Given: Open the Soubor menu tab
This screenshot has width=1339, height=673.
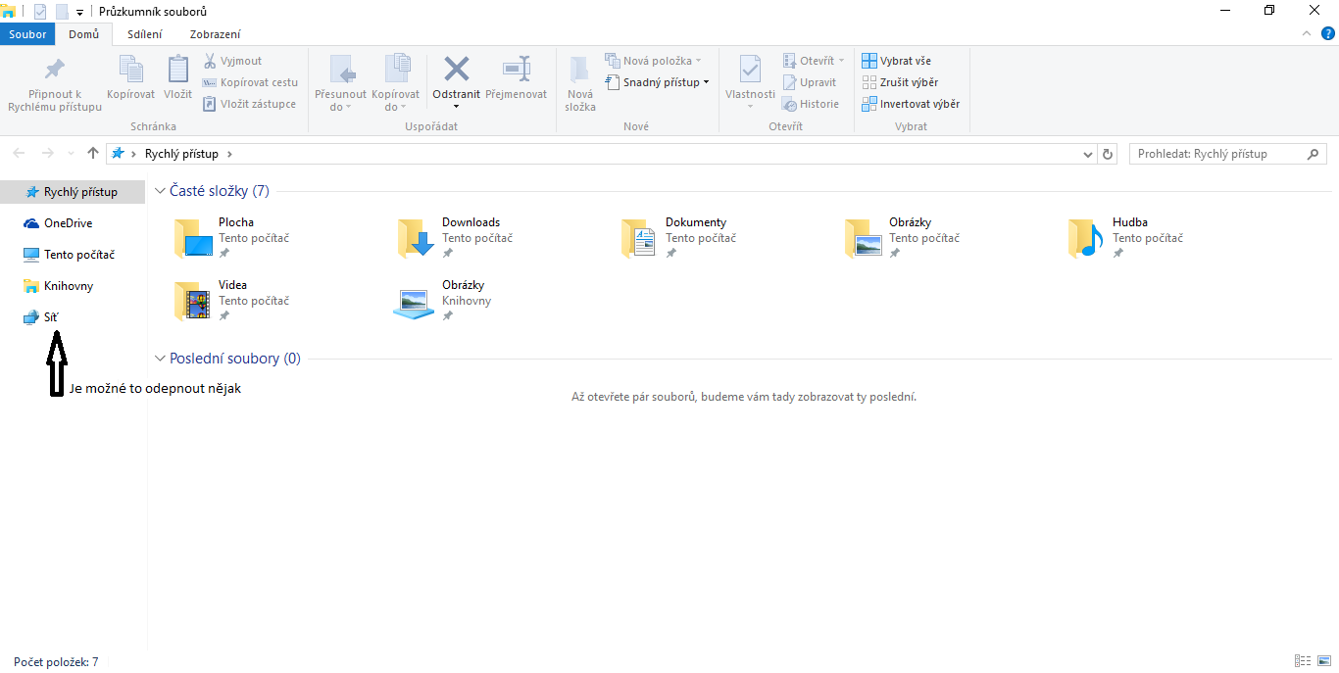Looking at the screenshot, I should click(27, 34).
